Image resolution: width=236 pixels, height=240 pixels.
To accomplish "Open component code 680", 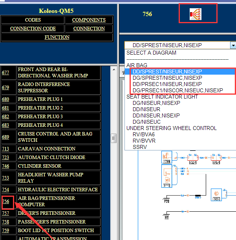I will [x=5, y=99].
